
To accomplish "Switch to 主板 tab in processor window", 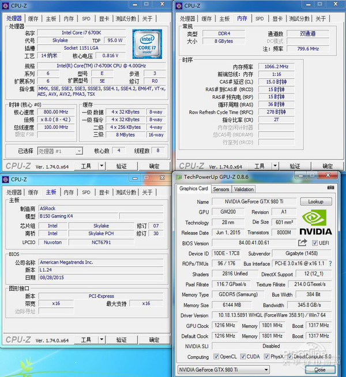I will tap(51, 18).
